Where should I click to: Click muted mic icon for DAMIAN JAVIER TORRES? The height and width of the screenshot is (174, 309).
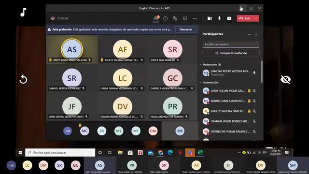click(254, 121)
